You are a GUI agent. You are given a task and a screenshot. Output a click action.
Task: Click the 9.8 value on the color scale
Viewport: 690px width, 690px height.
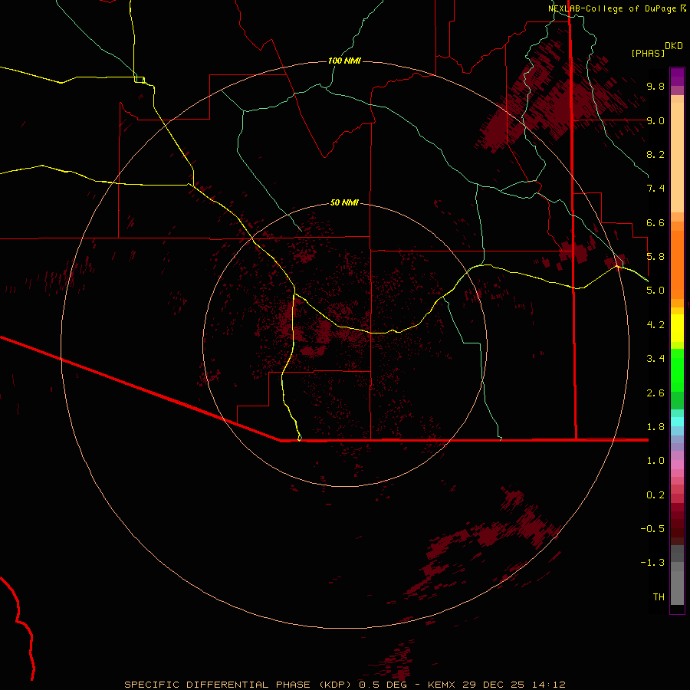[655, 86]
